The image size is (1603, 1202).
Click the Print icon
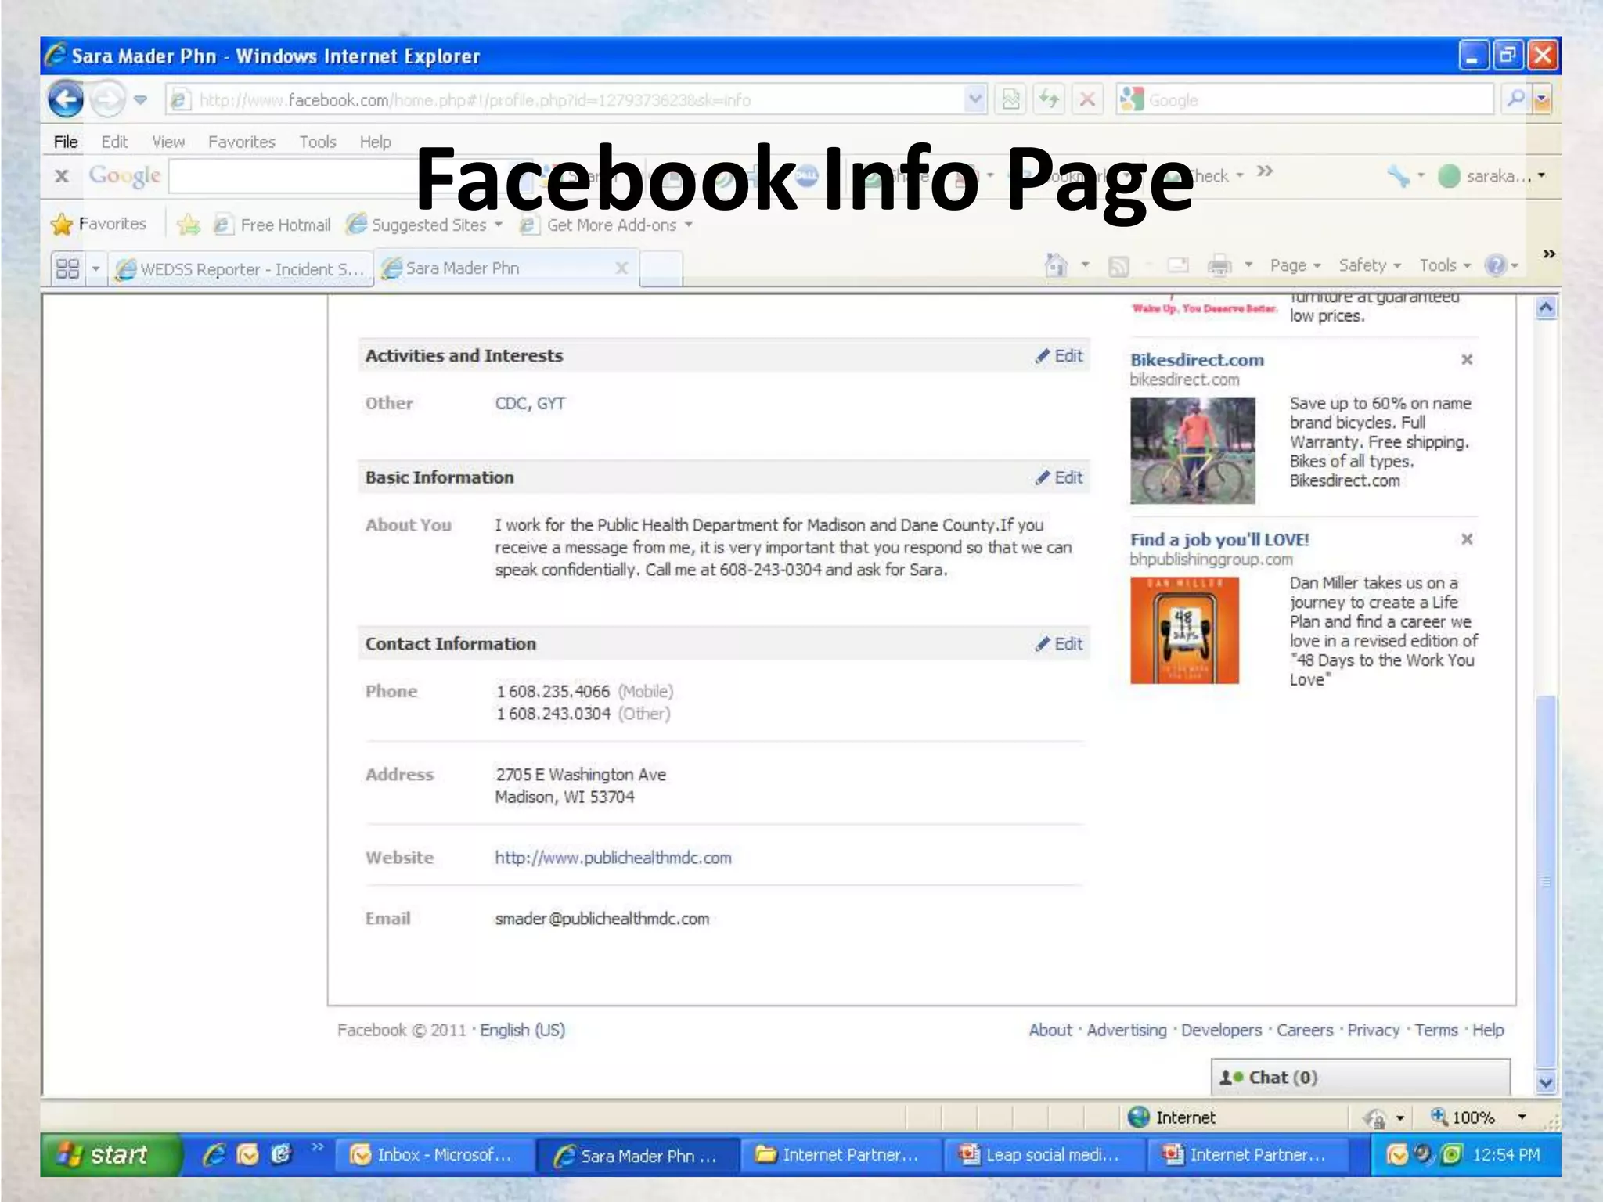[1219, 265]
